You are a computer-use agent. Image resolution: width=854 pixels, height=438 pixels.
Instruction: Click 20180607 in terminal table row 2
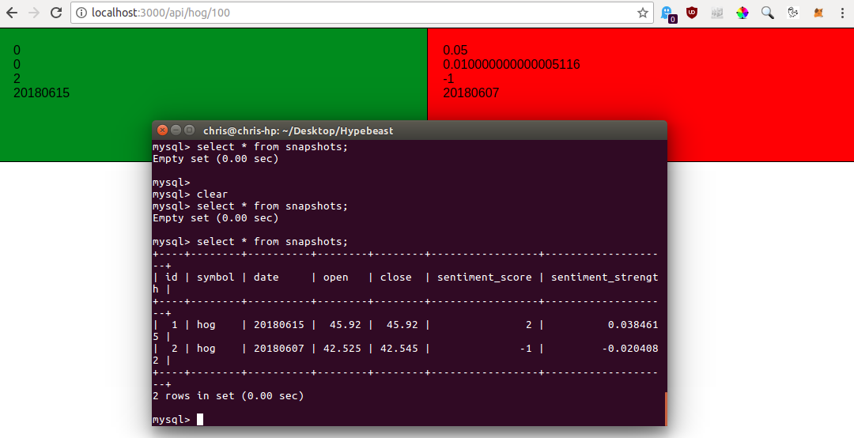[x=279, y=348]
